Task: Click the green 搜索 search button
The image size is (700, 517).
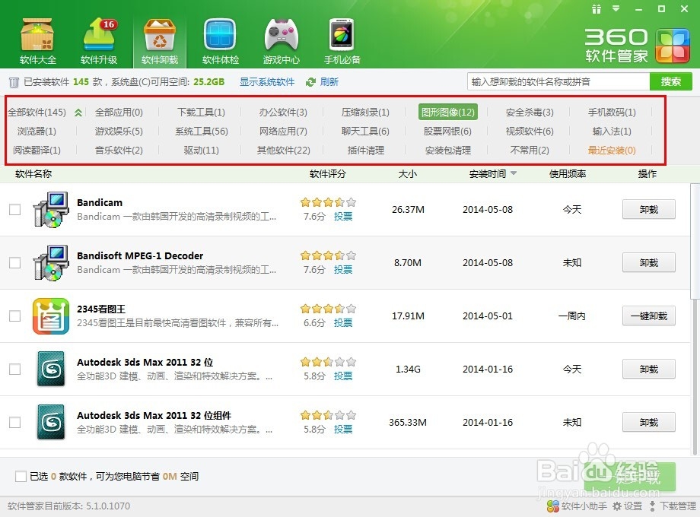Action: click(x=671, y=81)
